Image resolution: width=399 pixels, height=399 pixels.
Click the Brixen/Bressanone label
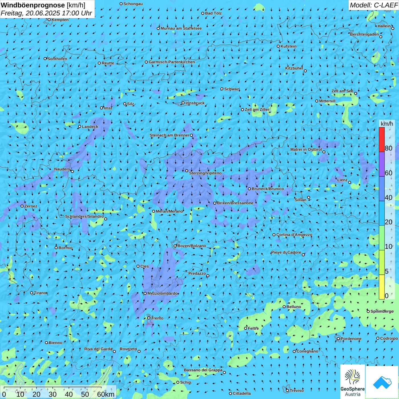(235, 203)
